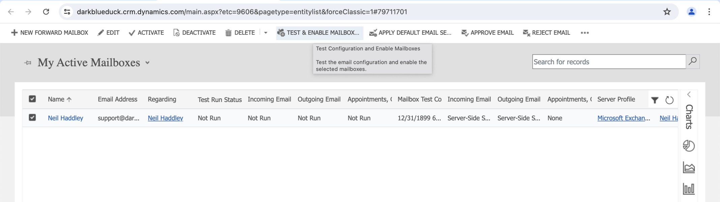Click the 12/31/1899 6... date cell
The width and height of the screenshot is (720, 202).
pos(419,118)
